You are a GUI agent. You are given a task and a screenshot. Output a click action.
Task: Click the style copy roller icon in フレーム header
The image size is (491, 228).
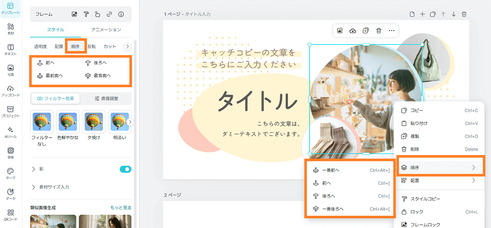[x=86, y=14]
